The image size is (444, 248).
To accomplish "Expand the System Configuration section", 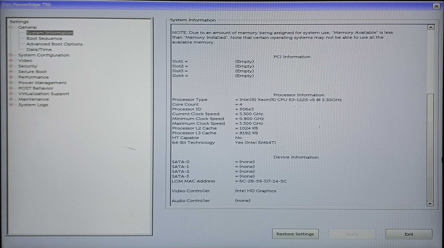I will coord(12,55).
